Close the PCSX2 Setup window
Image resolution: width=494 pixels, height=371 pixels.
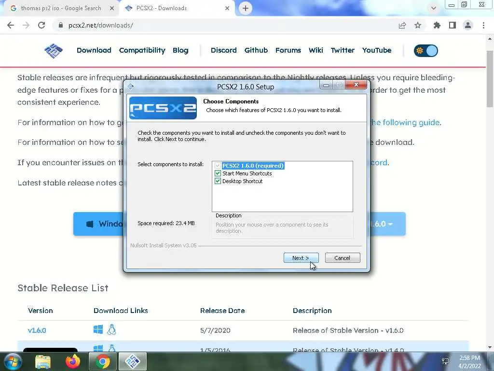pos(356,85)
